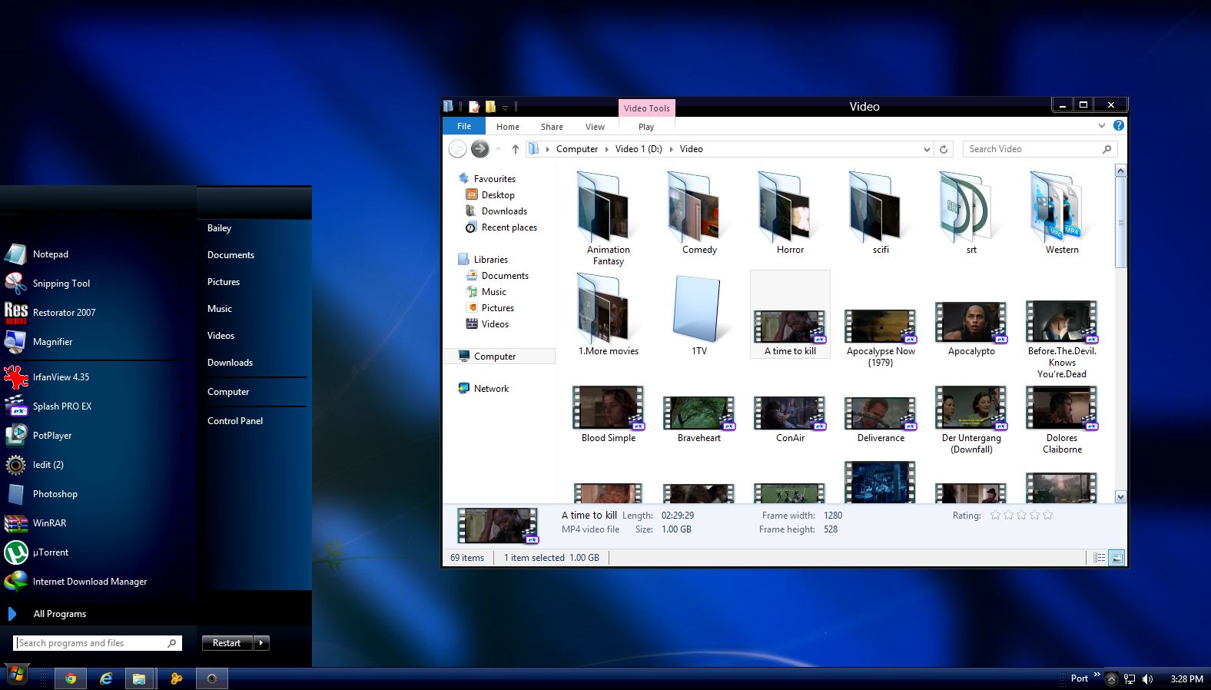Open Downloads in Start menu right pane
The height and width of the screenshot is (690, 1211).
(x=230, y=363)
